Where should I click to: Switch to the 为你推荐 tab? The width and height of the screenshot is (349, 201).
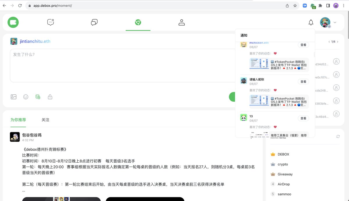pos(18,120)
